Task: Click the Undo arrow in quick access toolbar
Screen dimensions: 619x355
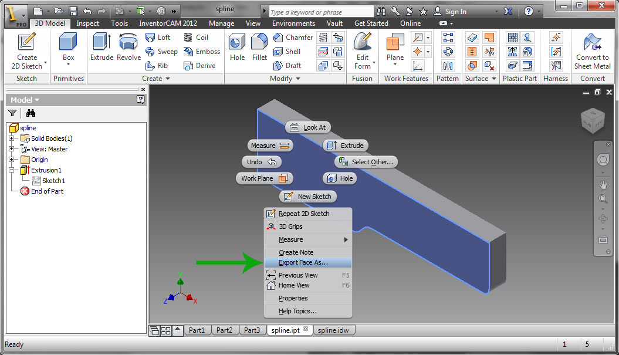Action: pos(87,11)
